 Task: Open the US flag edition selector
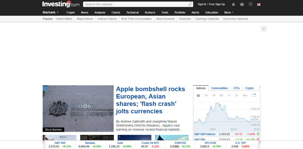(x=259, y=4)
